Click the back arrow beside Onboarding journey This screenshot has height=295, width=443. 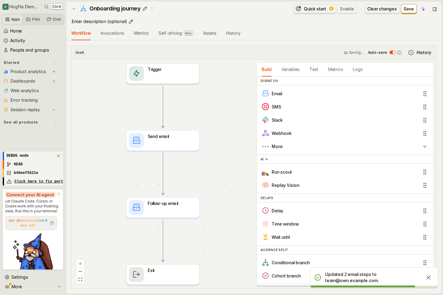[74, 9]
